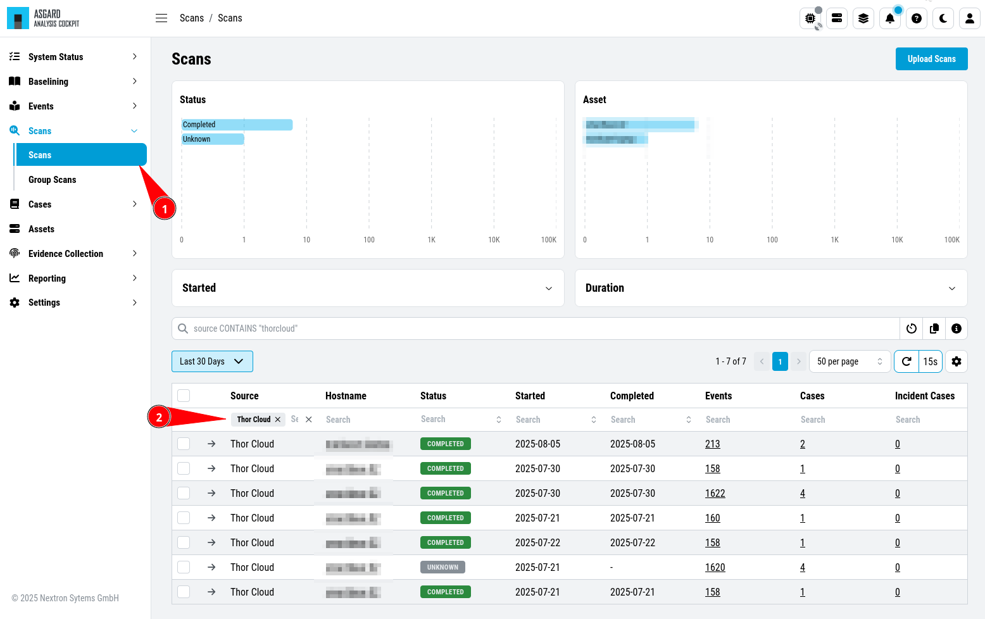Click hamburger menu to collapse sidebar
The width and height of the screenshot is (985, 619).
(161, 18)
